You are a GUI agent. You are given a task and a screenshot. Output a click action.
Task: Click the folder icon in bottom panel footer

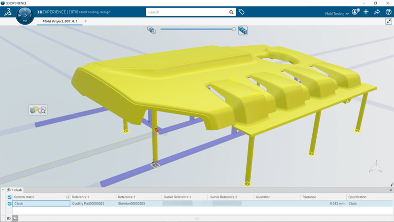15,218
